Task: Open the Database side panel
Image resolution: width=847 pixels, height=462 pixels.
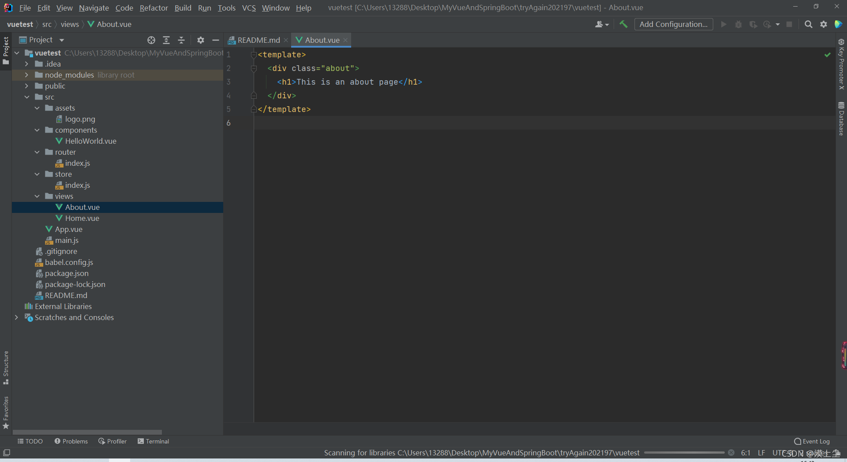Action: 841,119
